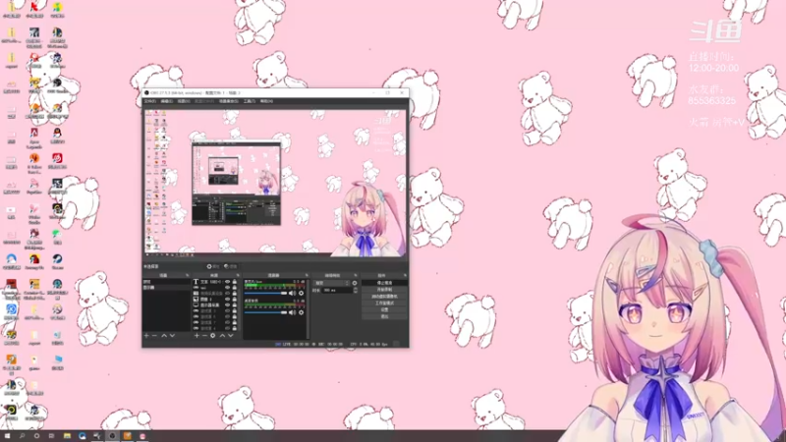Open taskbar search magnifier
786x442 pixels.
click(x=22, y=436)
